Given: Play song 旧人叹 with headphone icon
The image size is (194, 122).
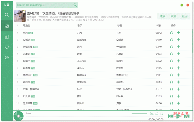Looking at the screenshot, I should 172,96.
